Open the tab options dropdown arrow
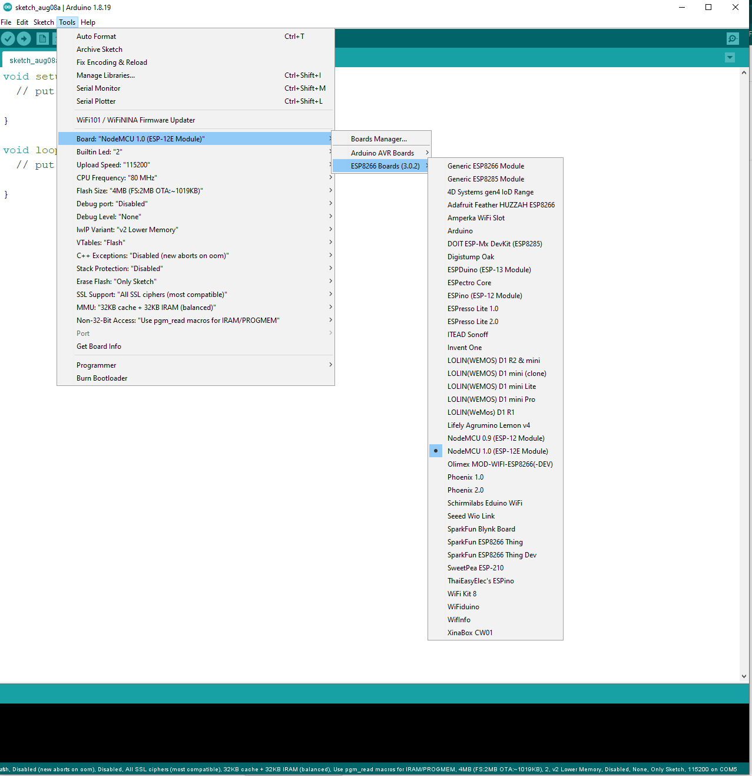 [x=730, y=57]
